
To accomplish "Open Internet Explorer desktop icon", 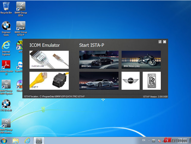I will point(6,48).
